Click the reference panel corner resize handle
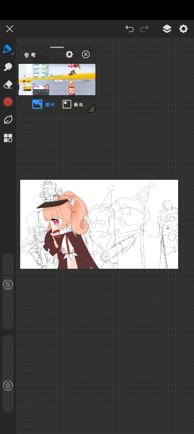The height and width of the screenshot is (434, 194). tap(91, 109)
